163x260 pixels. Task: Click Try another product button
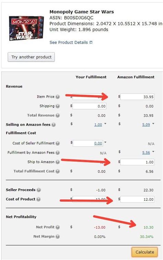click(x=31, y=57)
